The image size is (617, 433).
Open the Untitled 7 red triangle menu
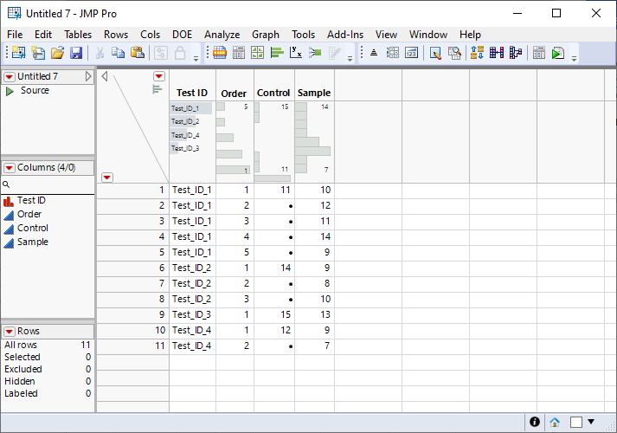10,76
